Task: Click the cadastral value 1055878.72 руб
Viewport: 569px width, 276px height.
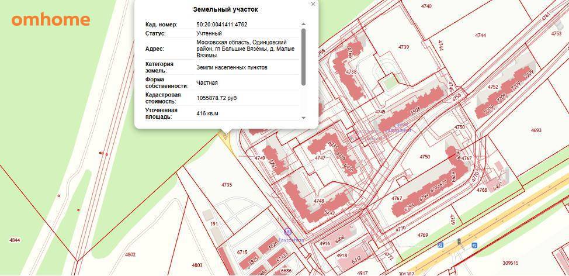Action: tap(217, 98)
